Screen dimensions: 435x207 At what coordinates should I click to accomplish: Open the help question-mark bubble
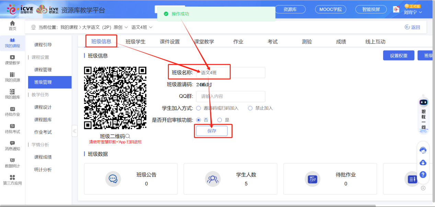pyautogui.click(x=423, y=174)
